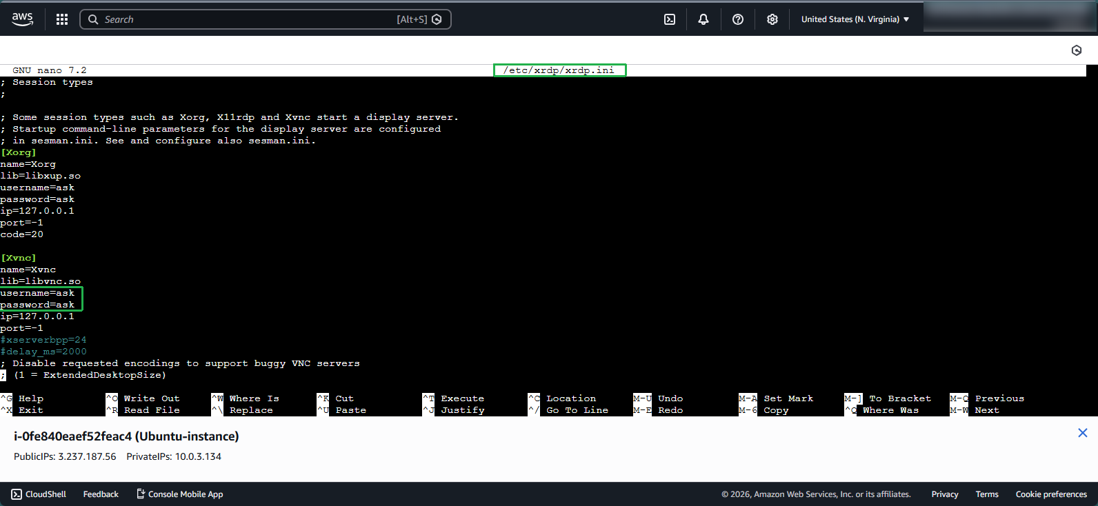1098x506 pixels.
Task: Click the 'Disable requested encodings' comment line
Action: pyautogui.click(x=180, y=363)
